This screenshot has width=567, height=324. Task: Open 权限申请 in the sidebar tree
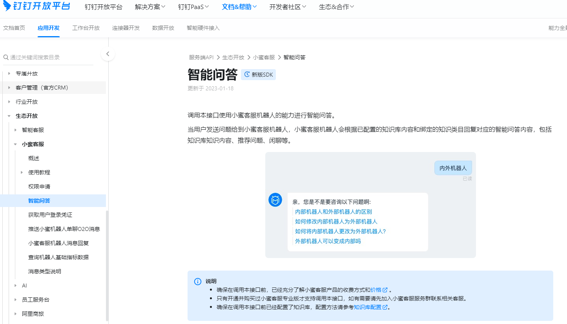click(x=39, y=187)
